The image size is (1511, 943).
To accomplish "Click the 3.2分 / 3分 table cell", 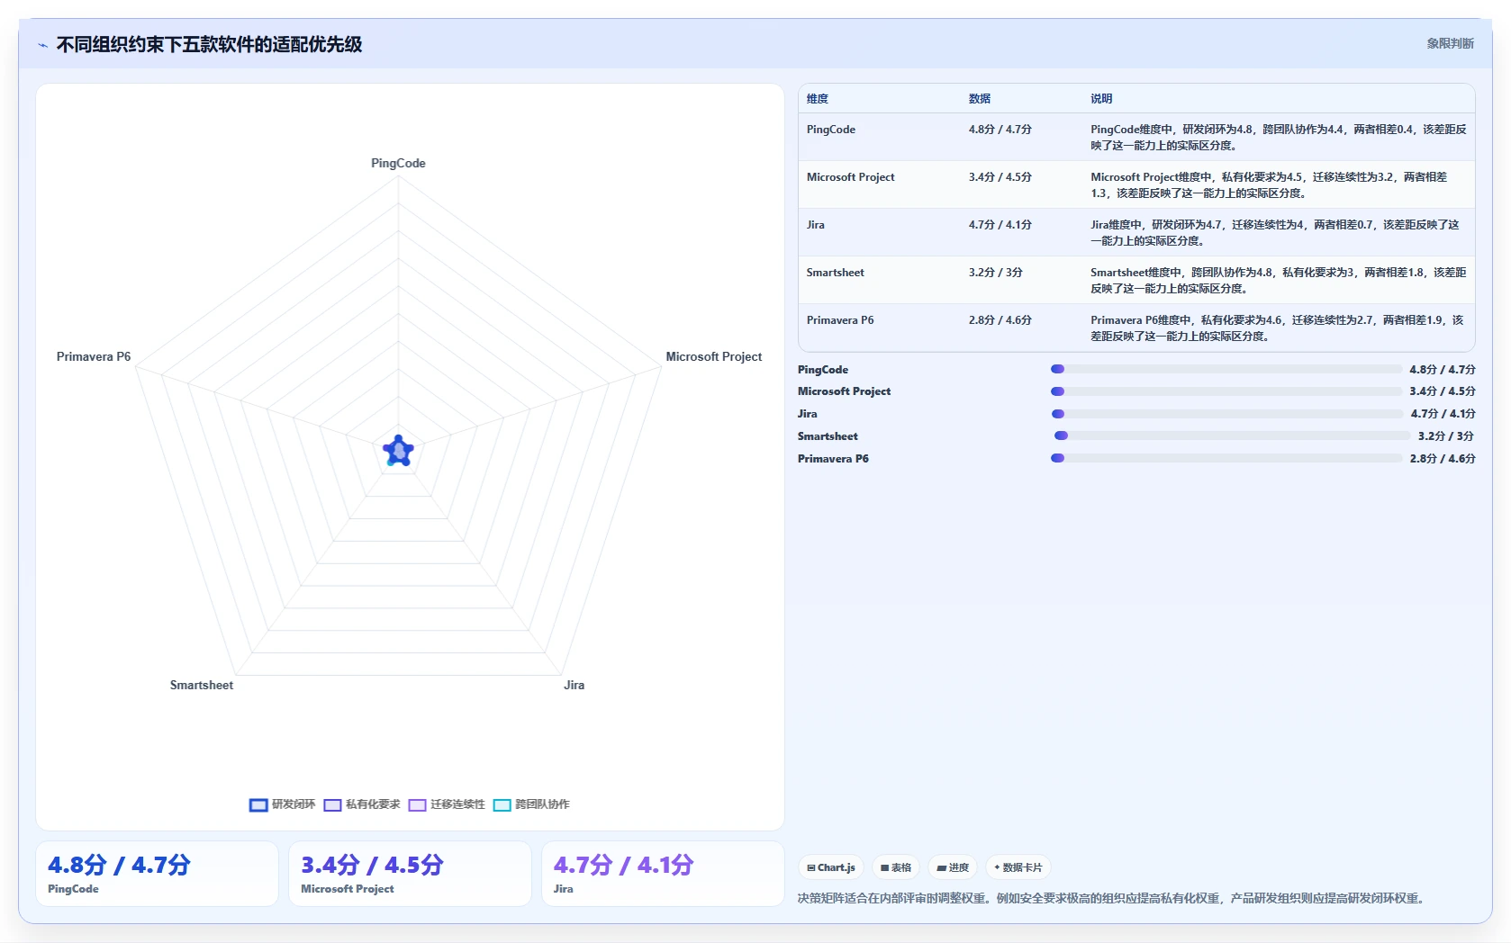I will [x=996, y=273].
